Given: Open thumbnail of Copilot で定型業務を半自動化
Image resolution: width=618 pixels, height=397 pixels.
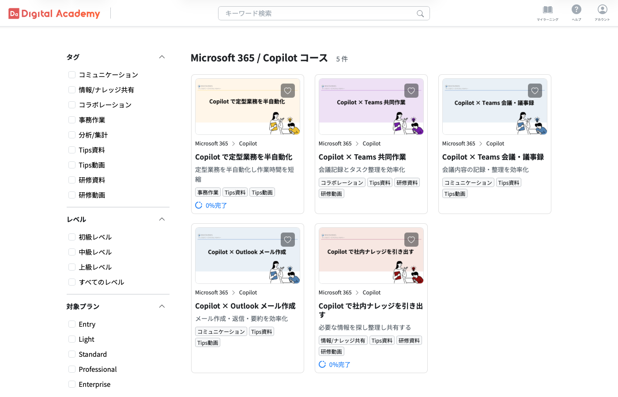Looking at the screenshot, I should click(x=248, y=107).
